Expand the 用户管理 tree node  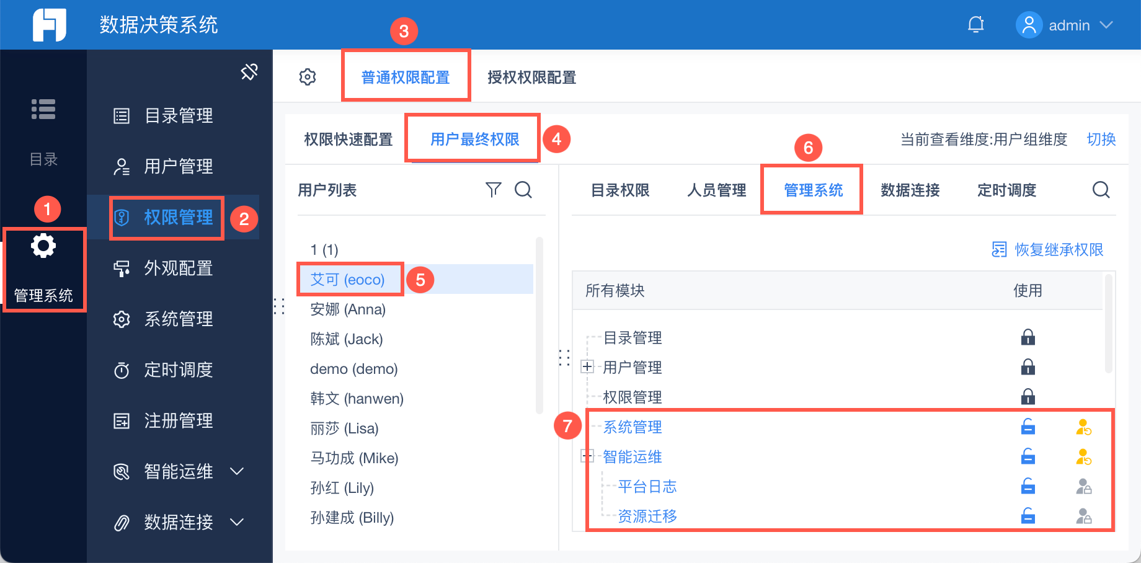coord(587,367)
